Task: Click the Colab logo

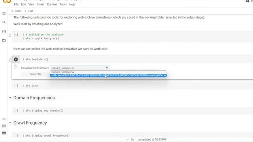Action: click(x=7, y=2)
